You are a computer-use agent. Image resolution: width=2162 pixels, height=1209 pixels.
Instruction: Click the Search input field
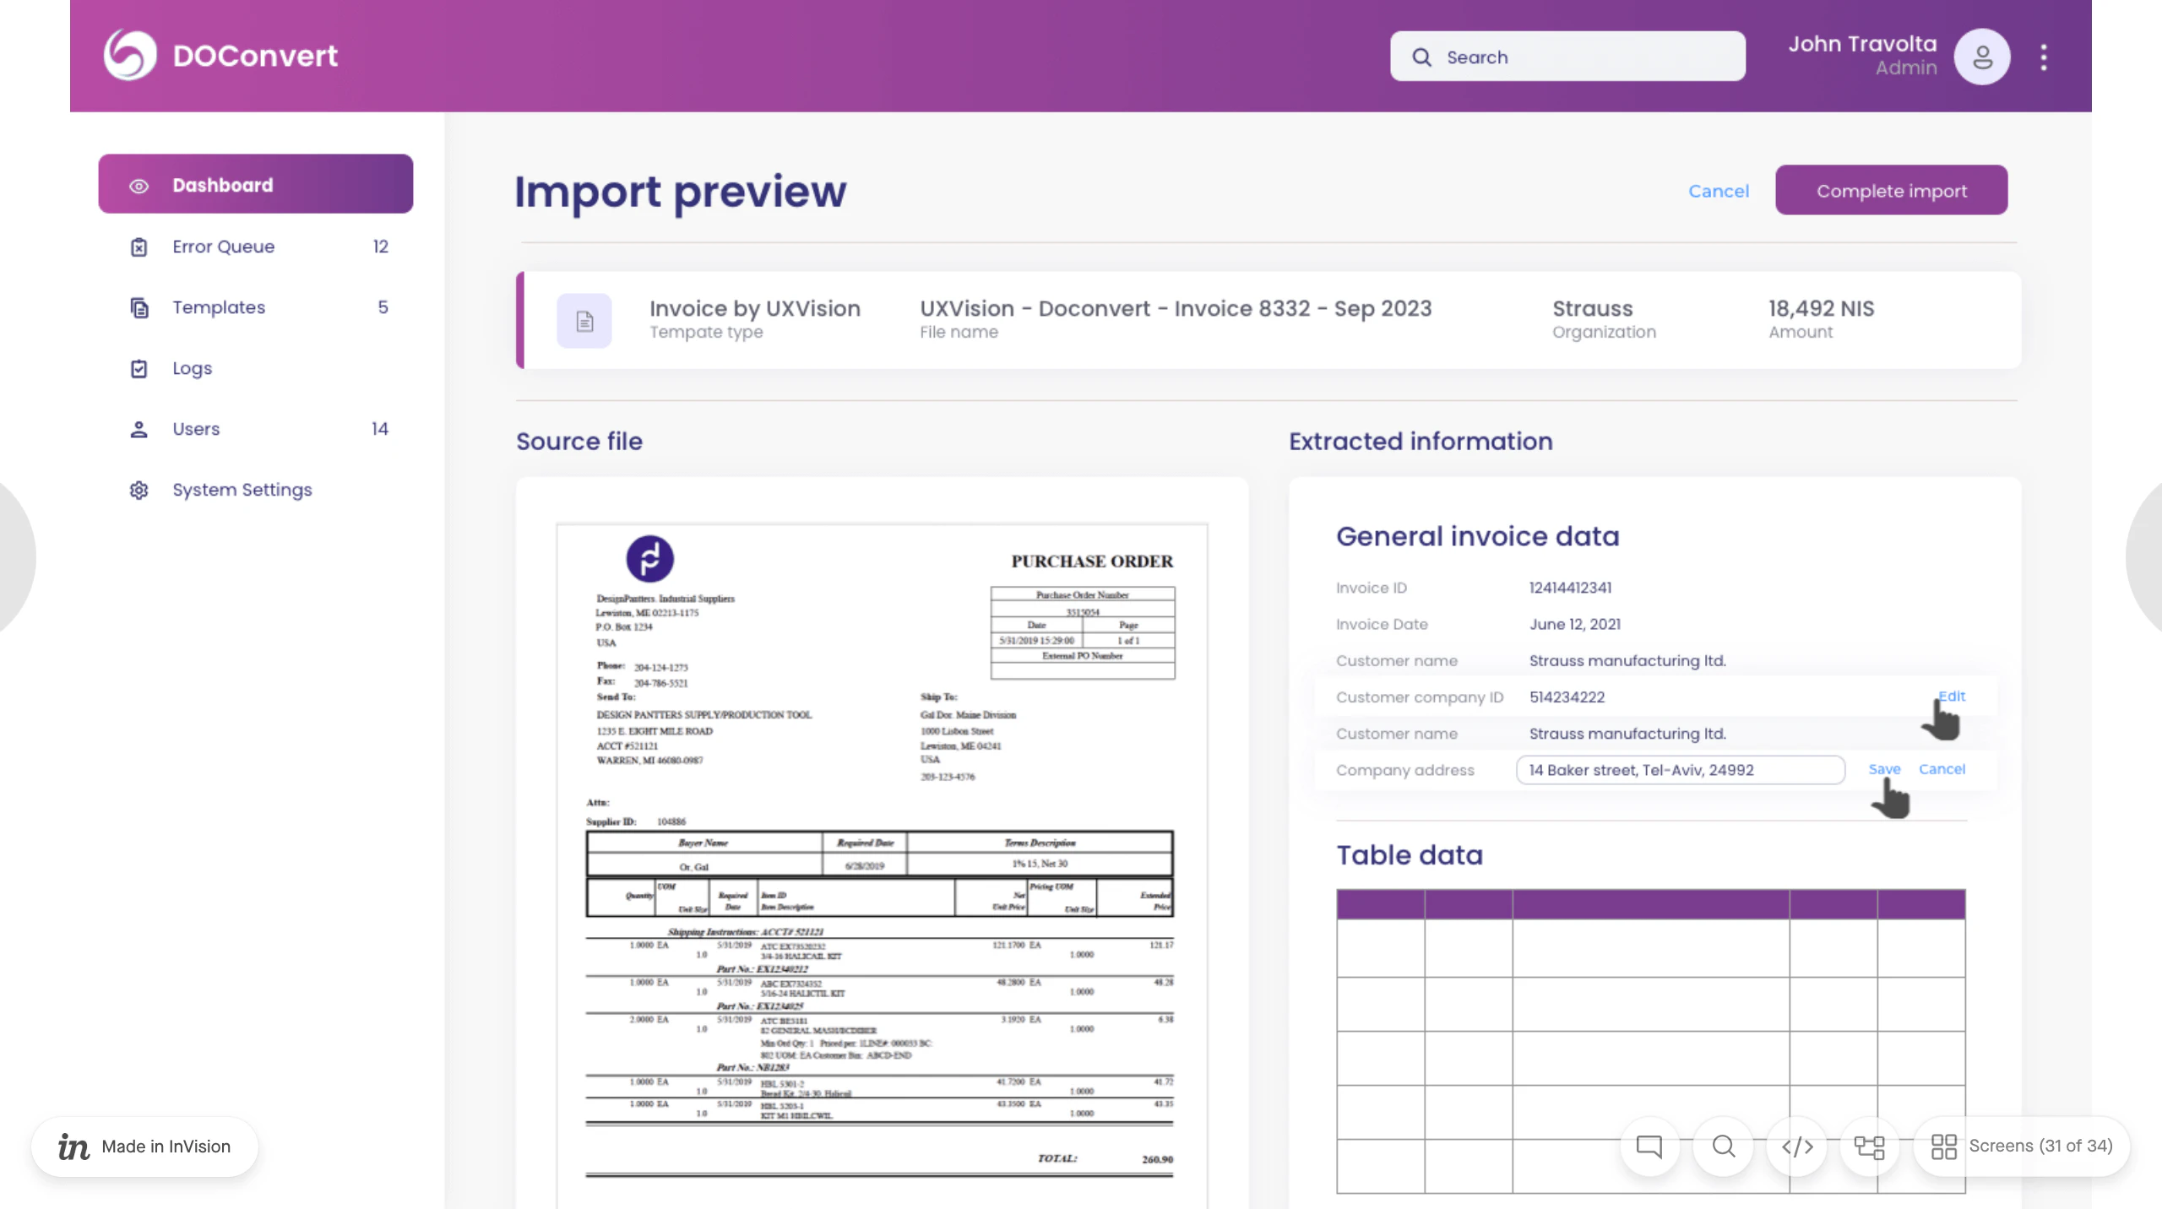click(x=1567, y=56)
